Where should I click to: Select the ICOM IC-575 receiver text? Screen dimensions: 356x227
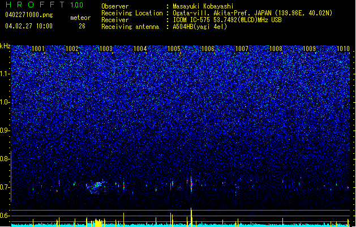227,20
